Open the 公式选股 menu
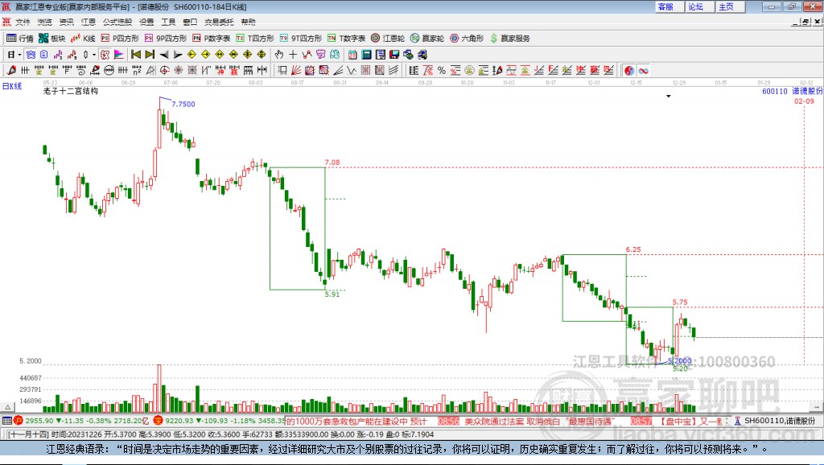The width and height of the screenshot is (824, 465). click(x=117, y=22)
